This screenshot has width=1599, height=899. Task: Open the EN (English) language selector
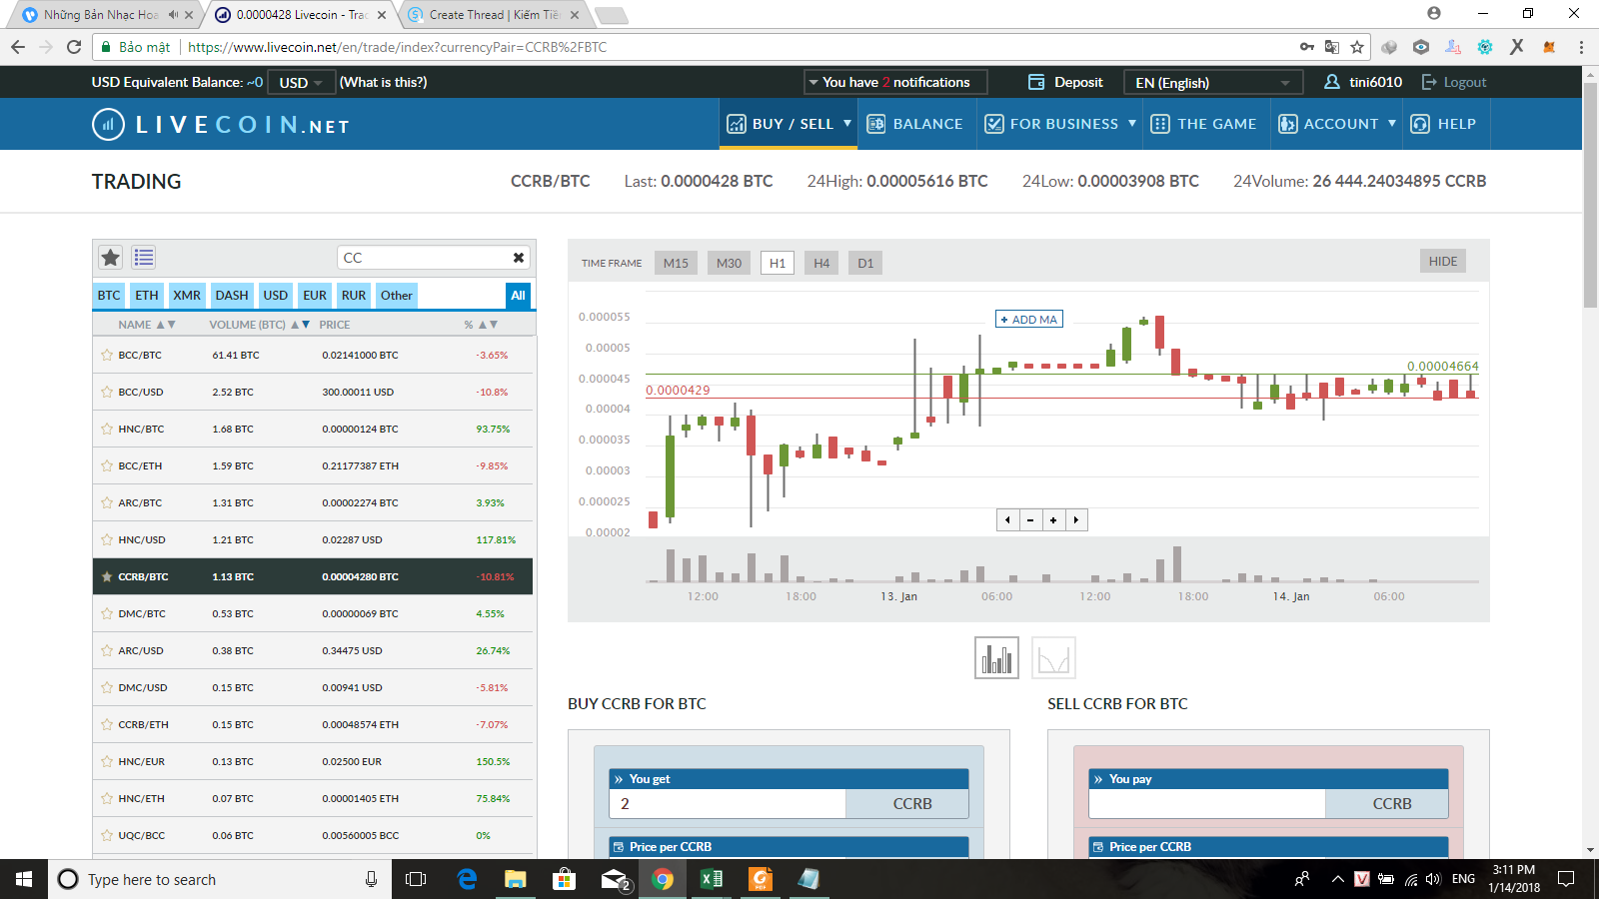tap(1213, 82)
